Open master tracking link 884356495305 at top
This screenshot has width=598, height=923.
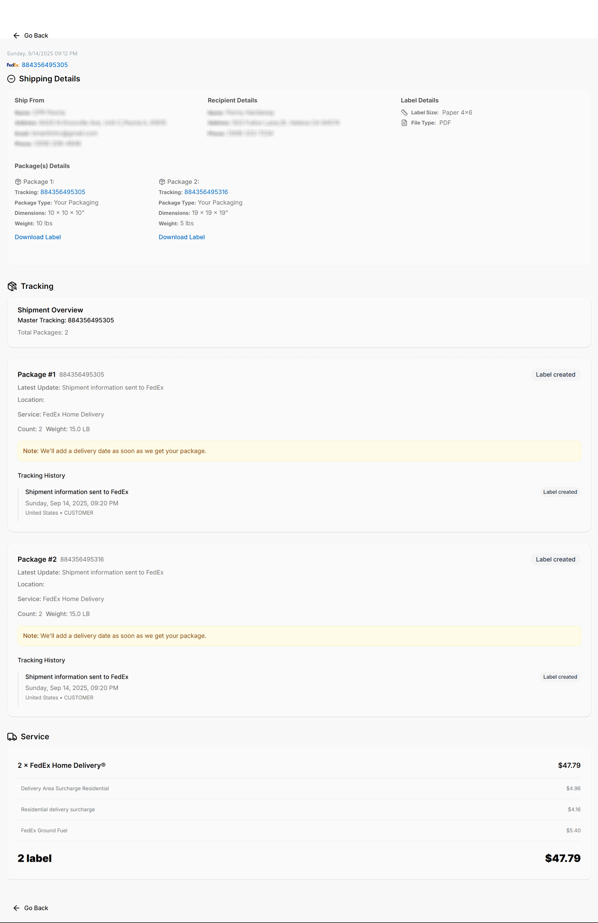click(45, 65)
